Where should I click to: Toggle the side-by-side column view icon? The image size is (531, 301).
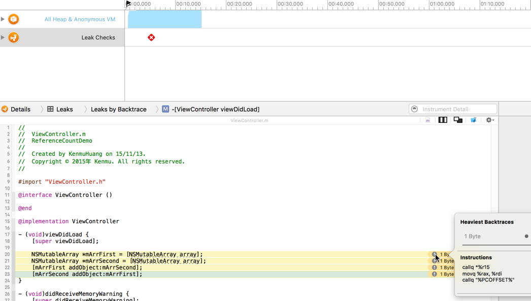click(x=443, y=120)
